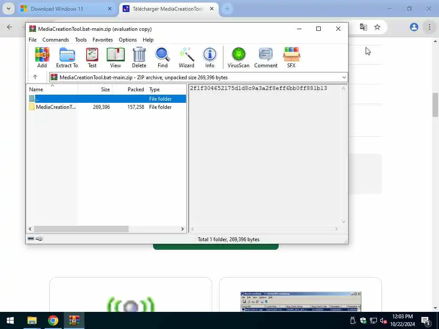Click the 269,396 size value

click(101, 107)
